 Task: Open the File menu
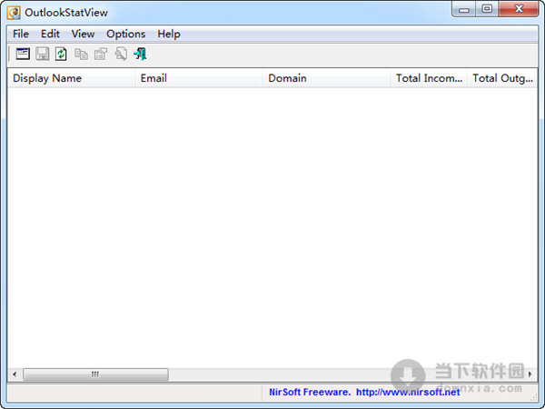pyautogui.click(x=21, y=35)
